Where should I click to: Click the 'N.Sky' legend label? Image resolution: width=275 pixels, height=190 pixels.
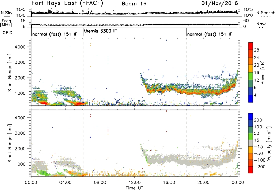7,13
